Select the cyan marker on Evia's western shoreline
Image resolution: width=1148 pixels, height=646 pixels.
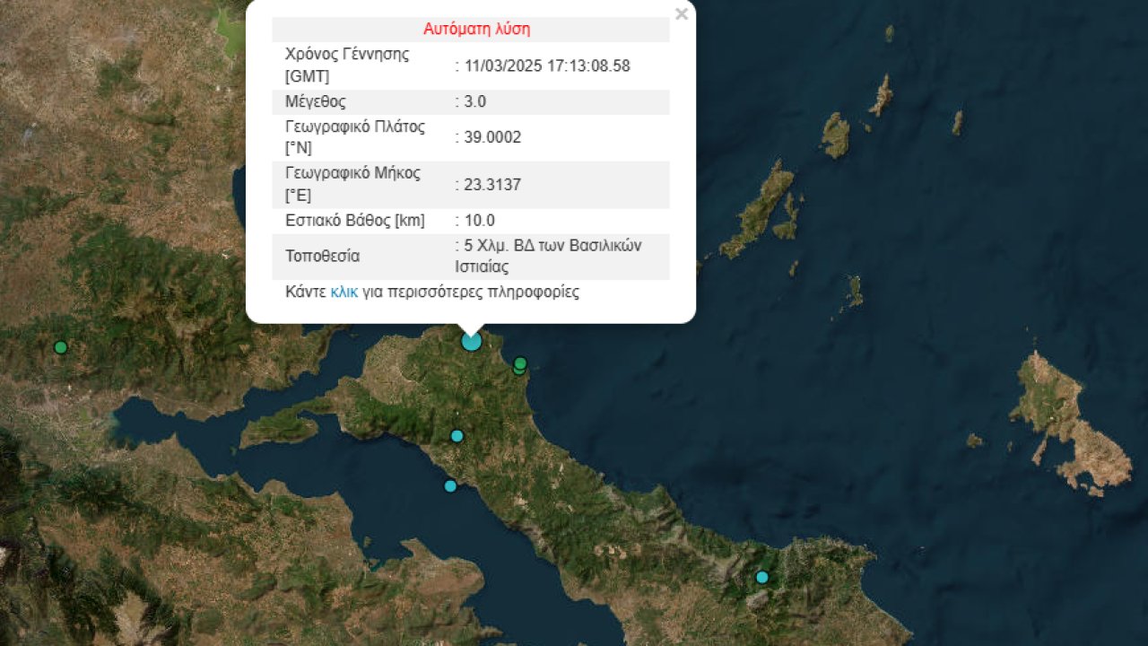450,486
